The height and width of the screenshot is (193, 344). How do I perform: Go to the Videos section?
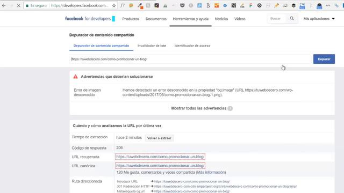point(240,19)
